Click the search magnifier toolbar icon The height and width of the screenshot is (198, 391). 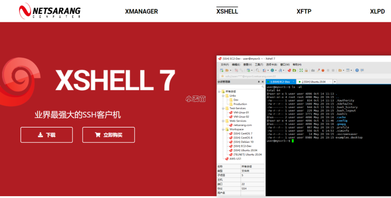tap(258, 70)
